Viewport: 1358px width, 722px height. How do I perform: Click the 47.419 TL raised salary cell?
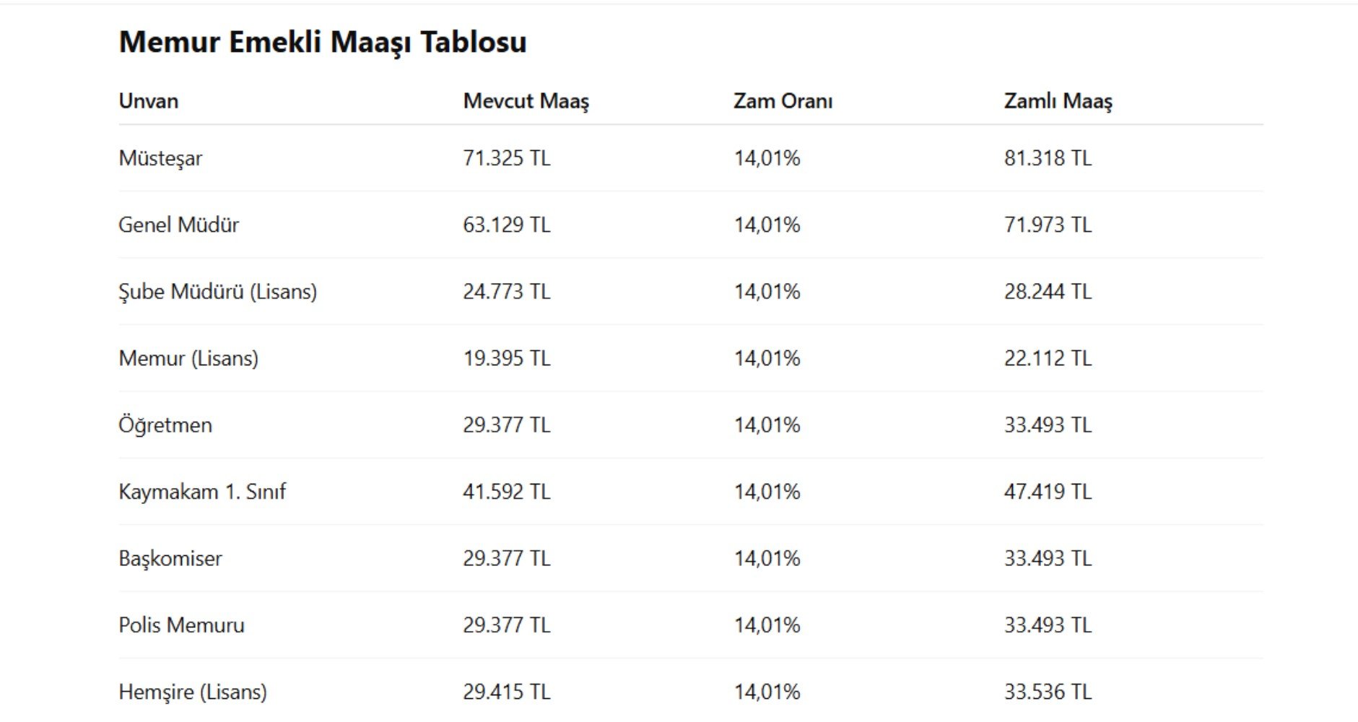[1048, 492]
